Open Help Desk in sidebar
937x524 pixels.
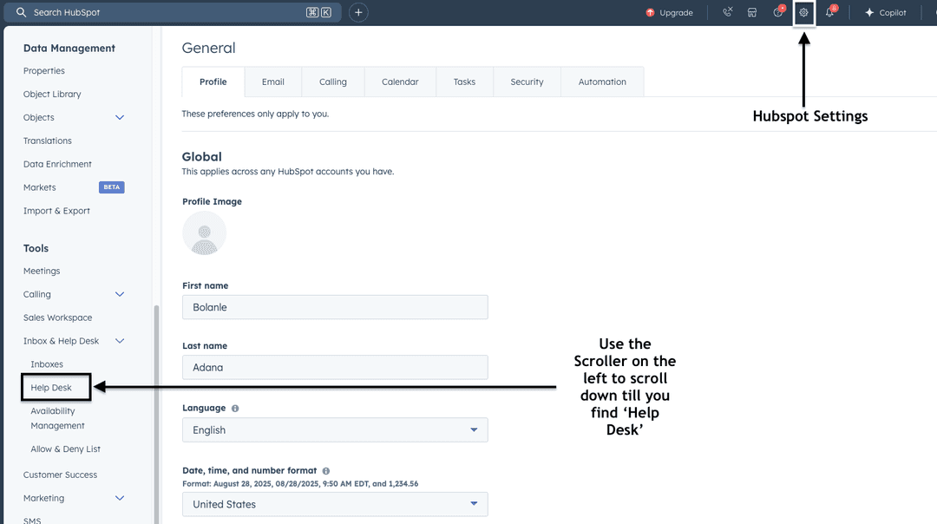[51, 388]
